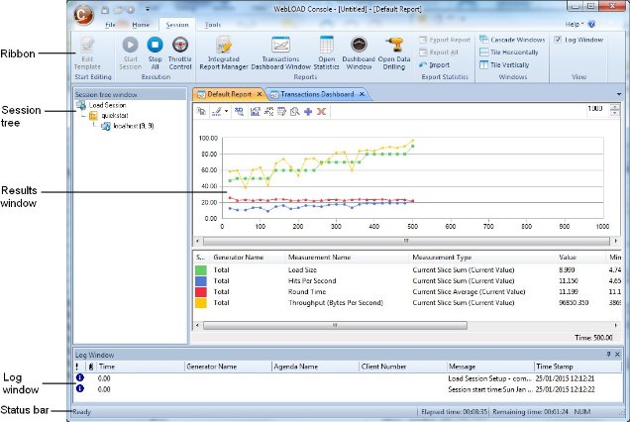Pin the Log Window panel
Image resolution: width=630 pixels, height=422 pixels.
click(x=607, y=354)
